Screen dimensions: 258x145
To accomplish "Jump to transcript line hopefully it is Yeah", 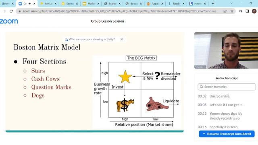I will tap(224, 127).
